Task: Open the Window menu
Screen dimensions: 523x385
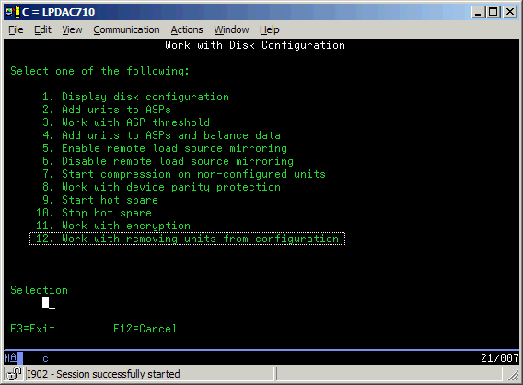Action: tap(231, 29)
